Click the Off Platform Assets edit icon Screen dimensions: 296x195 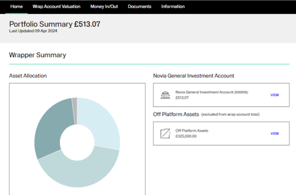(x=165, y=133)
